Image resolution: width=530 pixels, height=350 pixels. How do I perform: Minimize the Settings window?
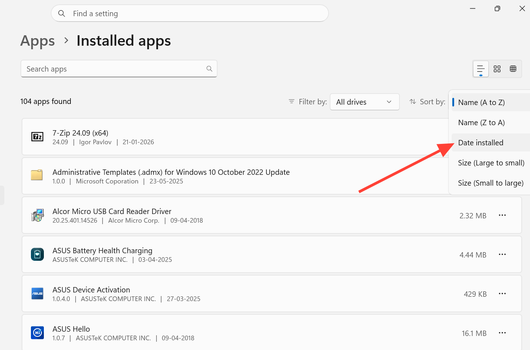[472, 8]
